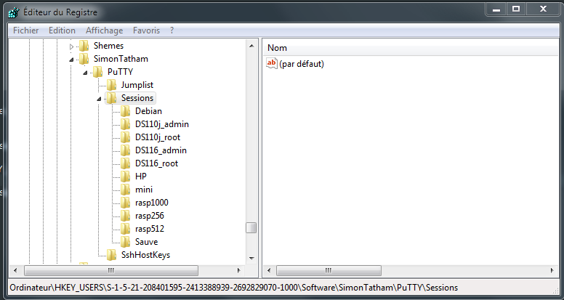Collapse the SimonTatham key

(71, 60)
